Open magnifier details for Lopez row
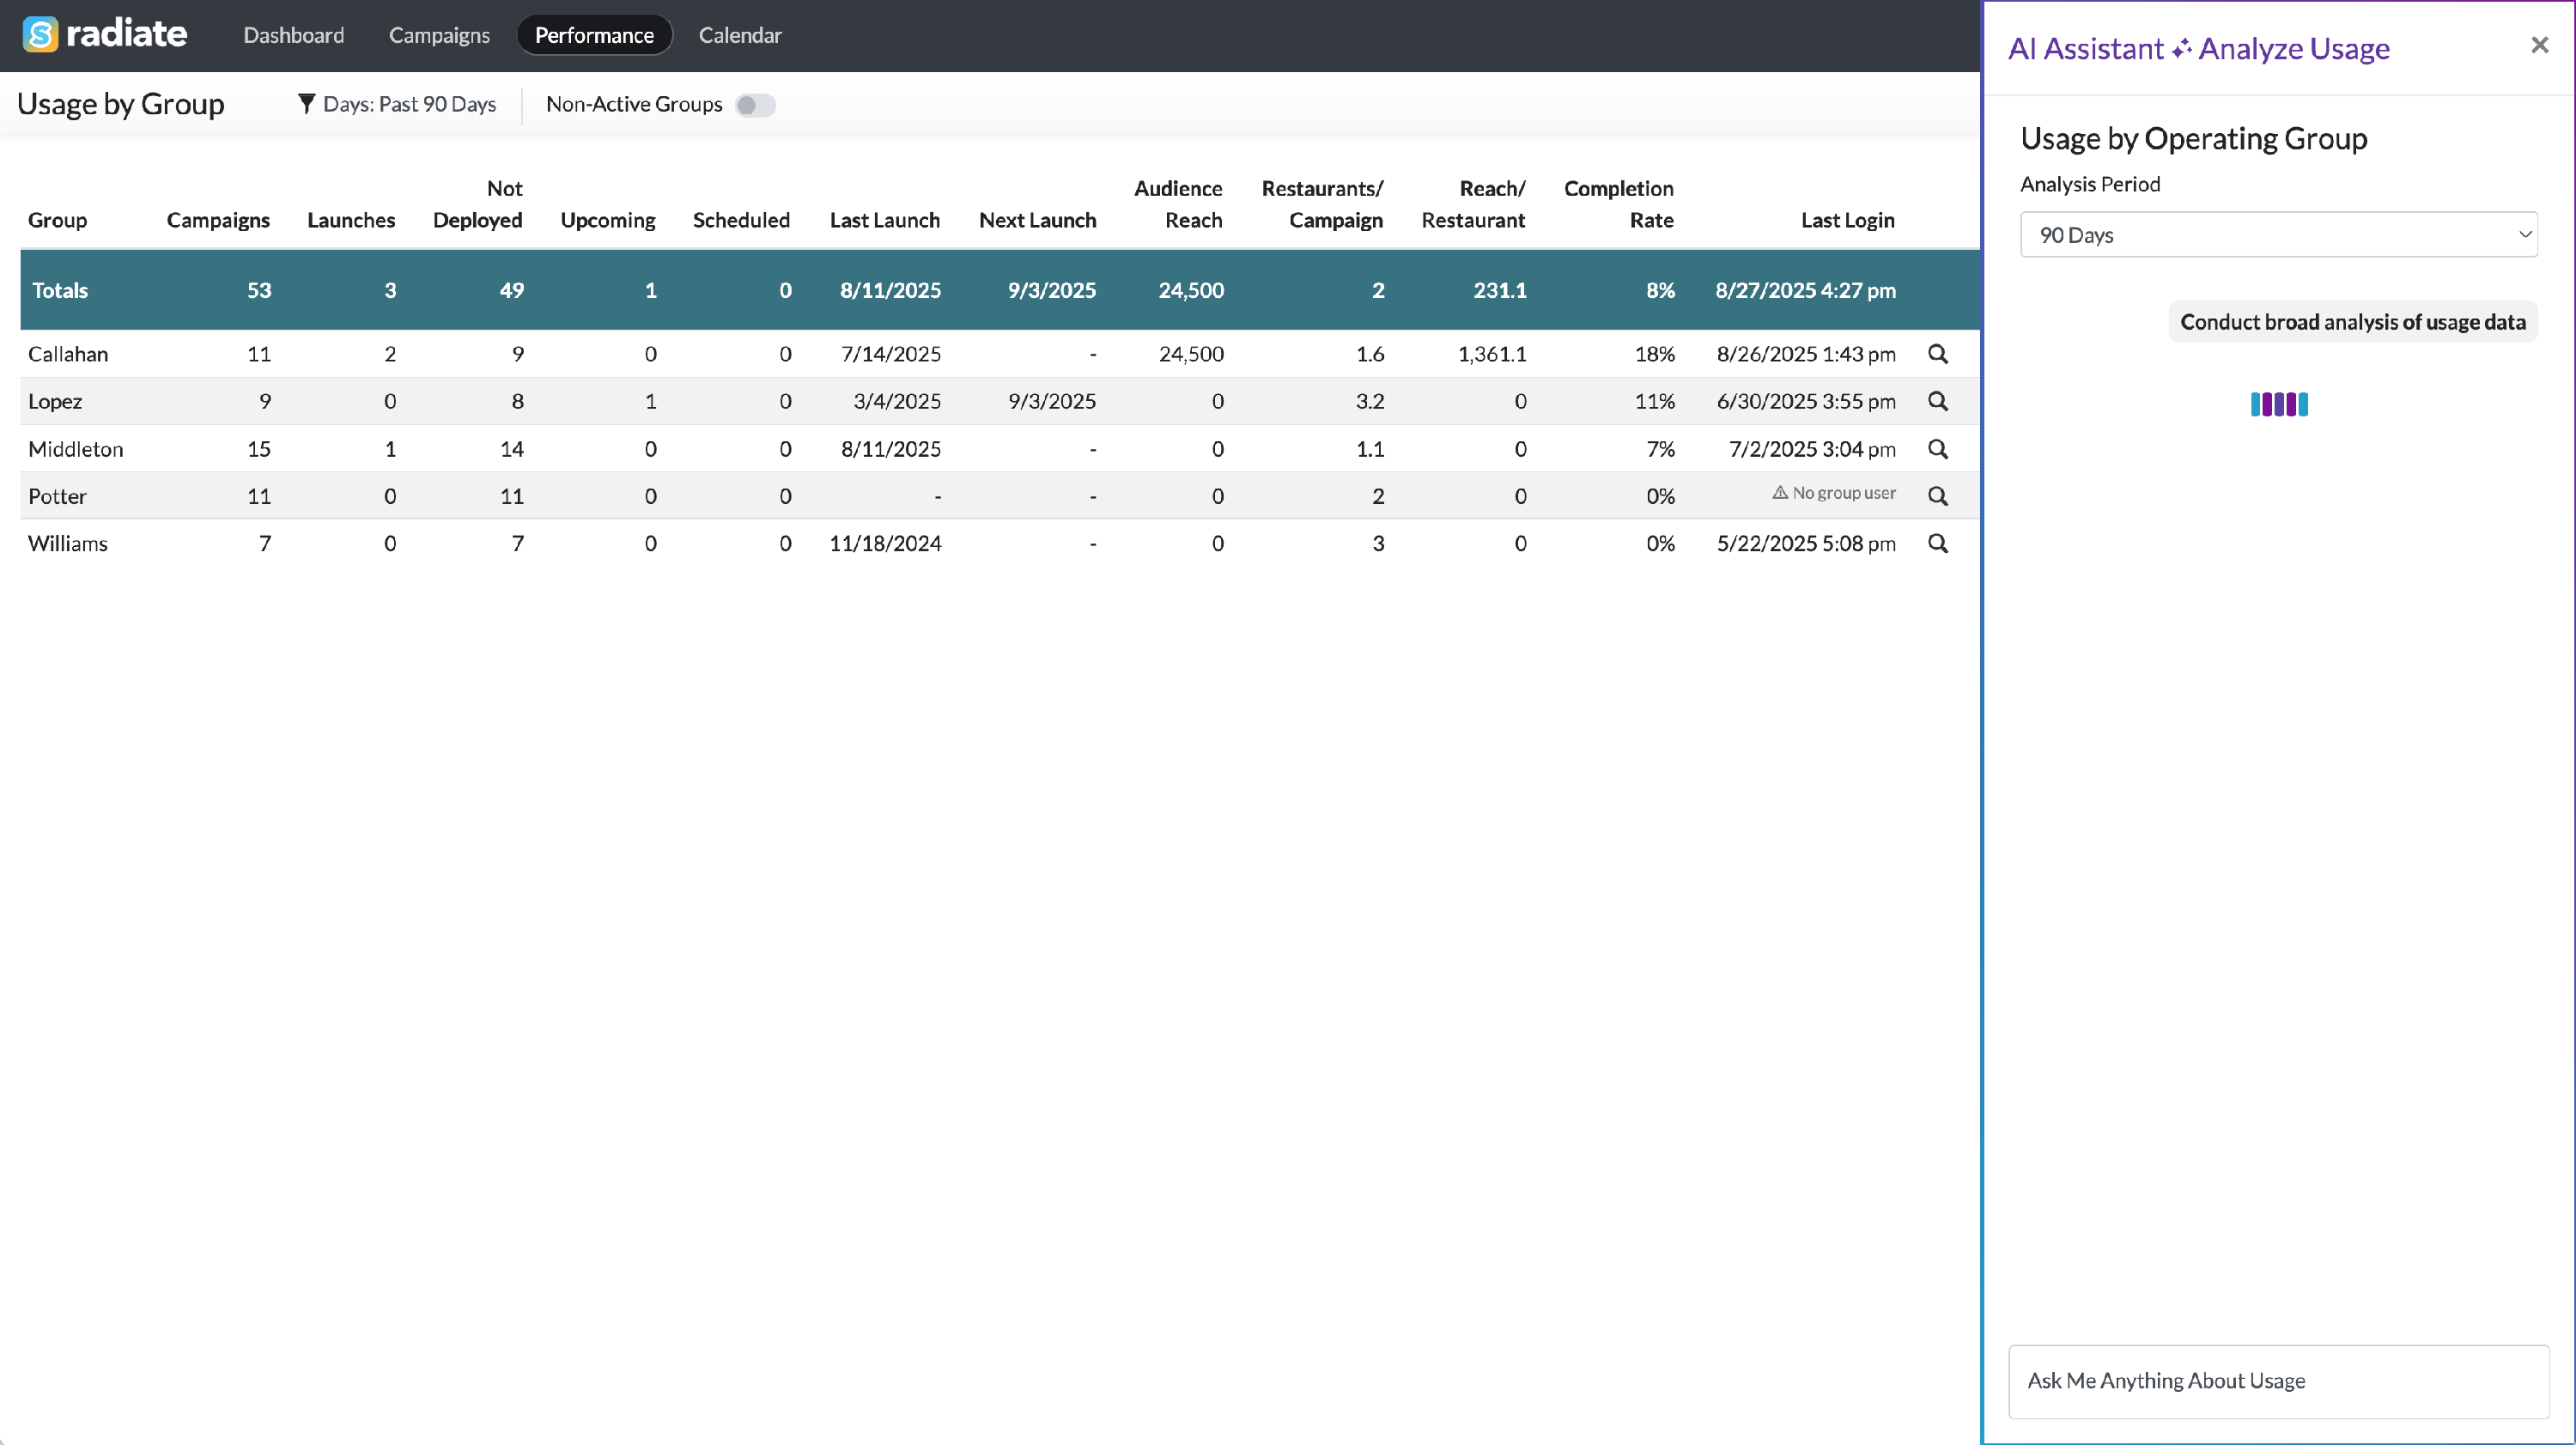2576x1445 pixels. pos(1937,401)
